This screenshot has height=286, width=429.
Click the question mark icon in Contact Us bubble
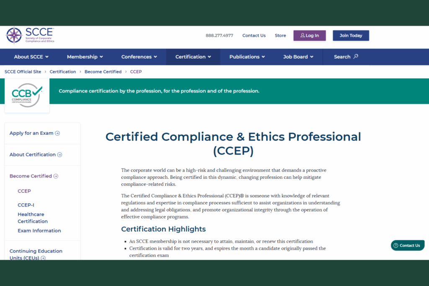(395, 245)
